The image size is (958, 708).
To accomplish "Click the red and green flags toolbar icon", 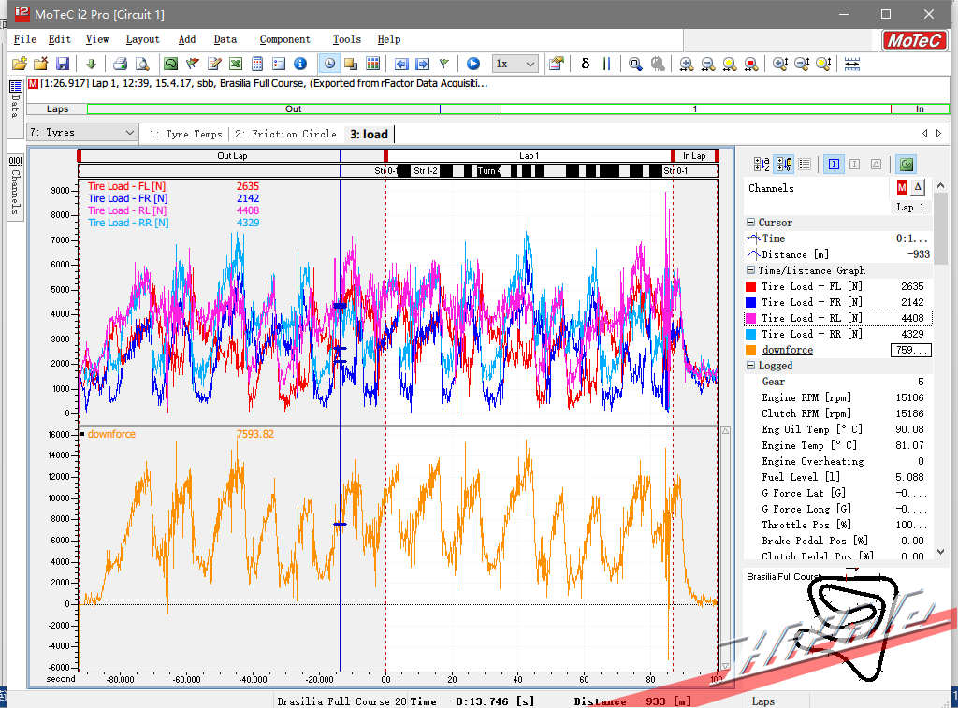I will (x=193, y=64).
